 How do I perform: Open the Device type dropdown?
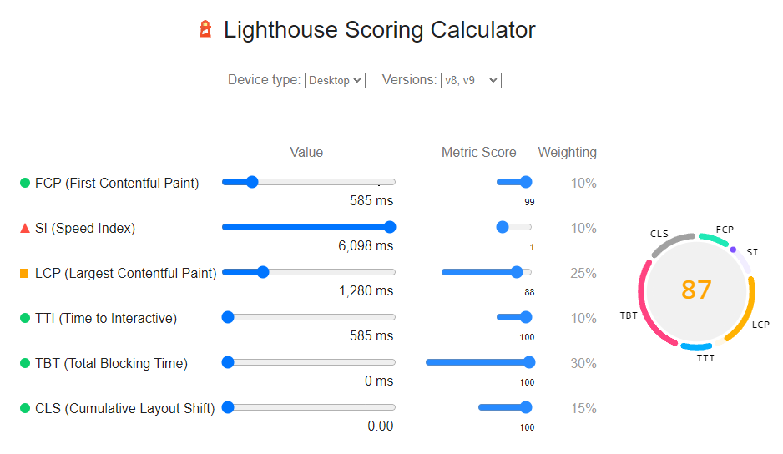[335, 80]
